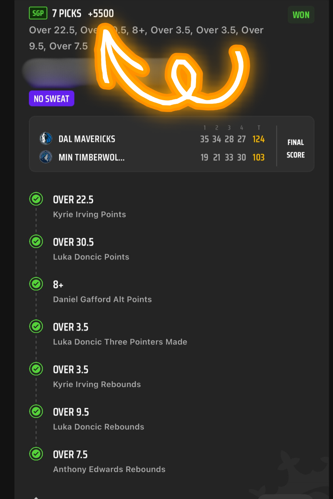The width and height of the screenshot is (333, 499).
Task: Click the checkmark for Luka Doncic Three Pointers
Action: tap(36, 326)
